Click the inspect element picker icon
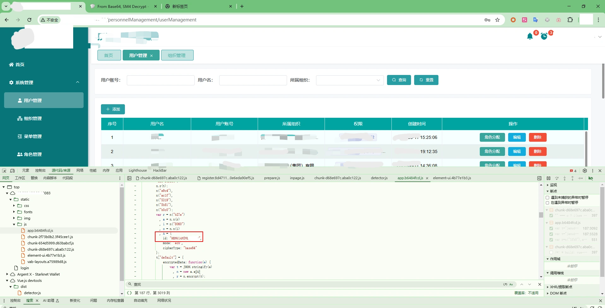Viewport: 605px width, 308px height. point(4,171)
